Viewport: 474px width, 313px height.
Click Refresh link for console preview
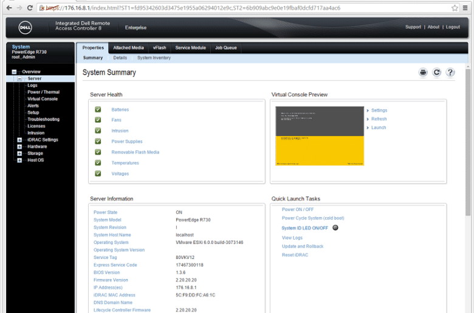[x=379, y=119]
